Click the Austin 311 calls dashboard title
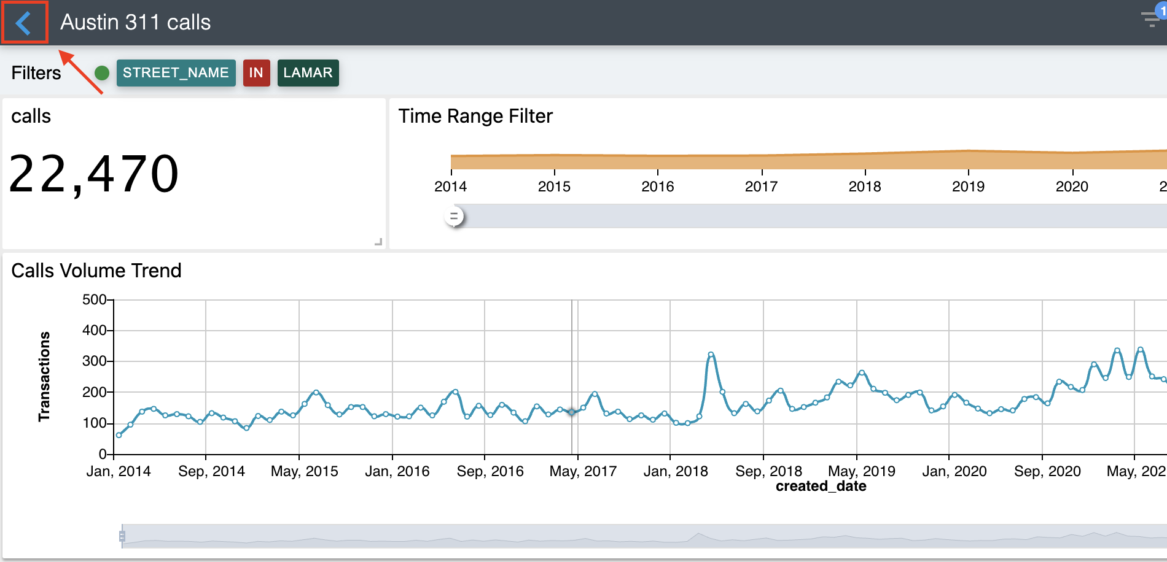 pos(135,23)
